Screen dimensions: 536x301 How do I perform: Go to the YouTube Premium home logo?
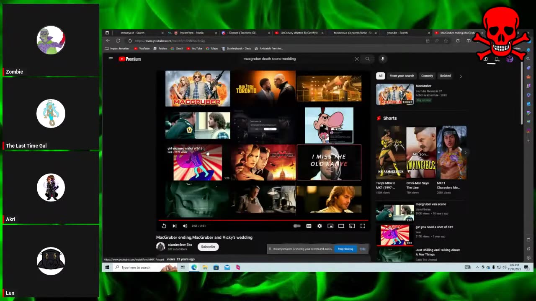pos(130,59)
